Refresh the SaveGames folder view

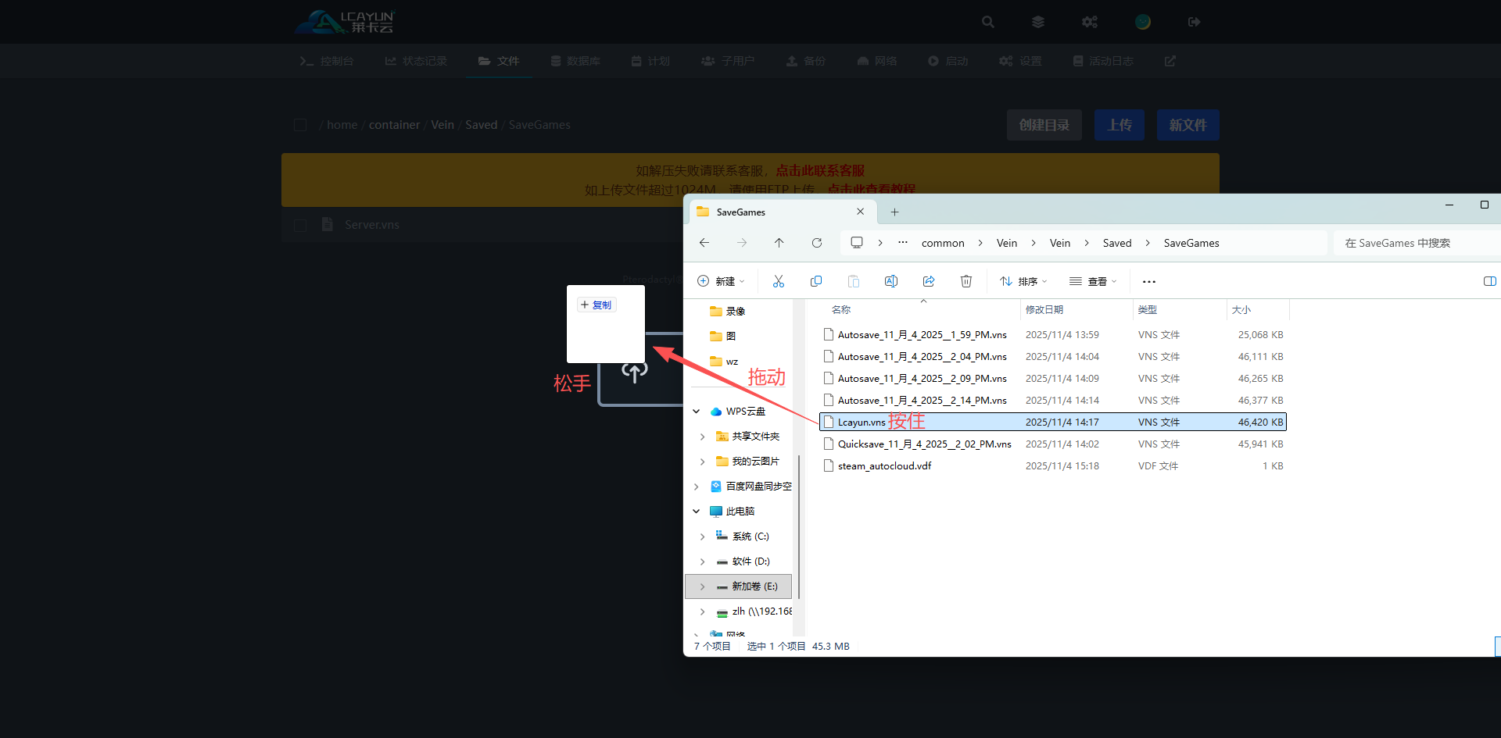point(816,243)
